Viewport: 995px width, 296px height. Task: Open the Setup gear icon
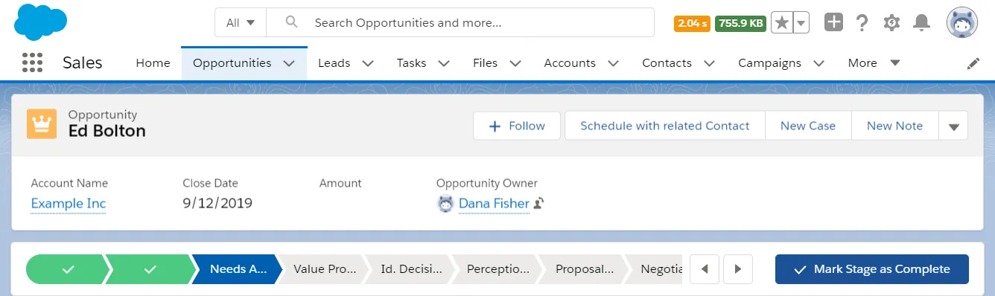[x=891, y=23]
